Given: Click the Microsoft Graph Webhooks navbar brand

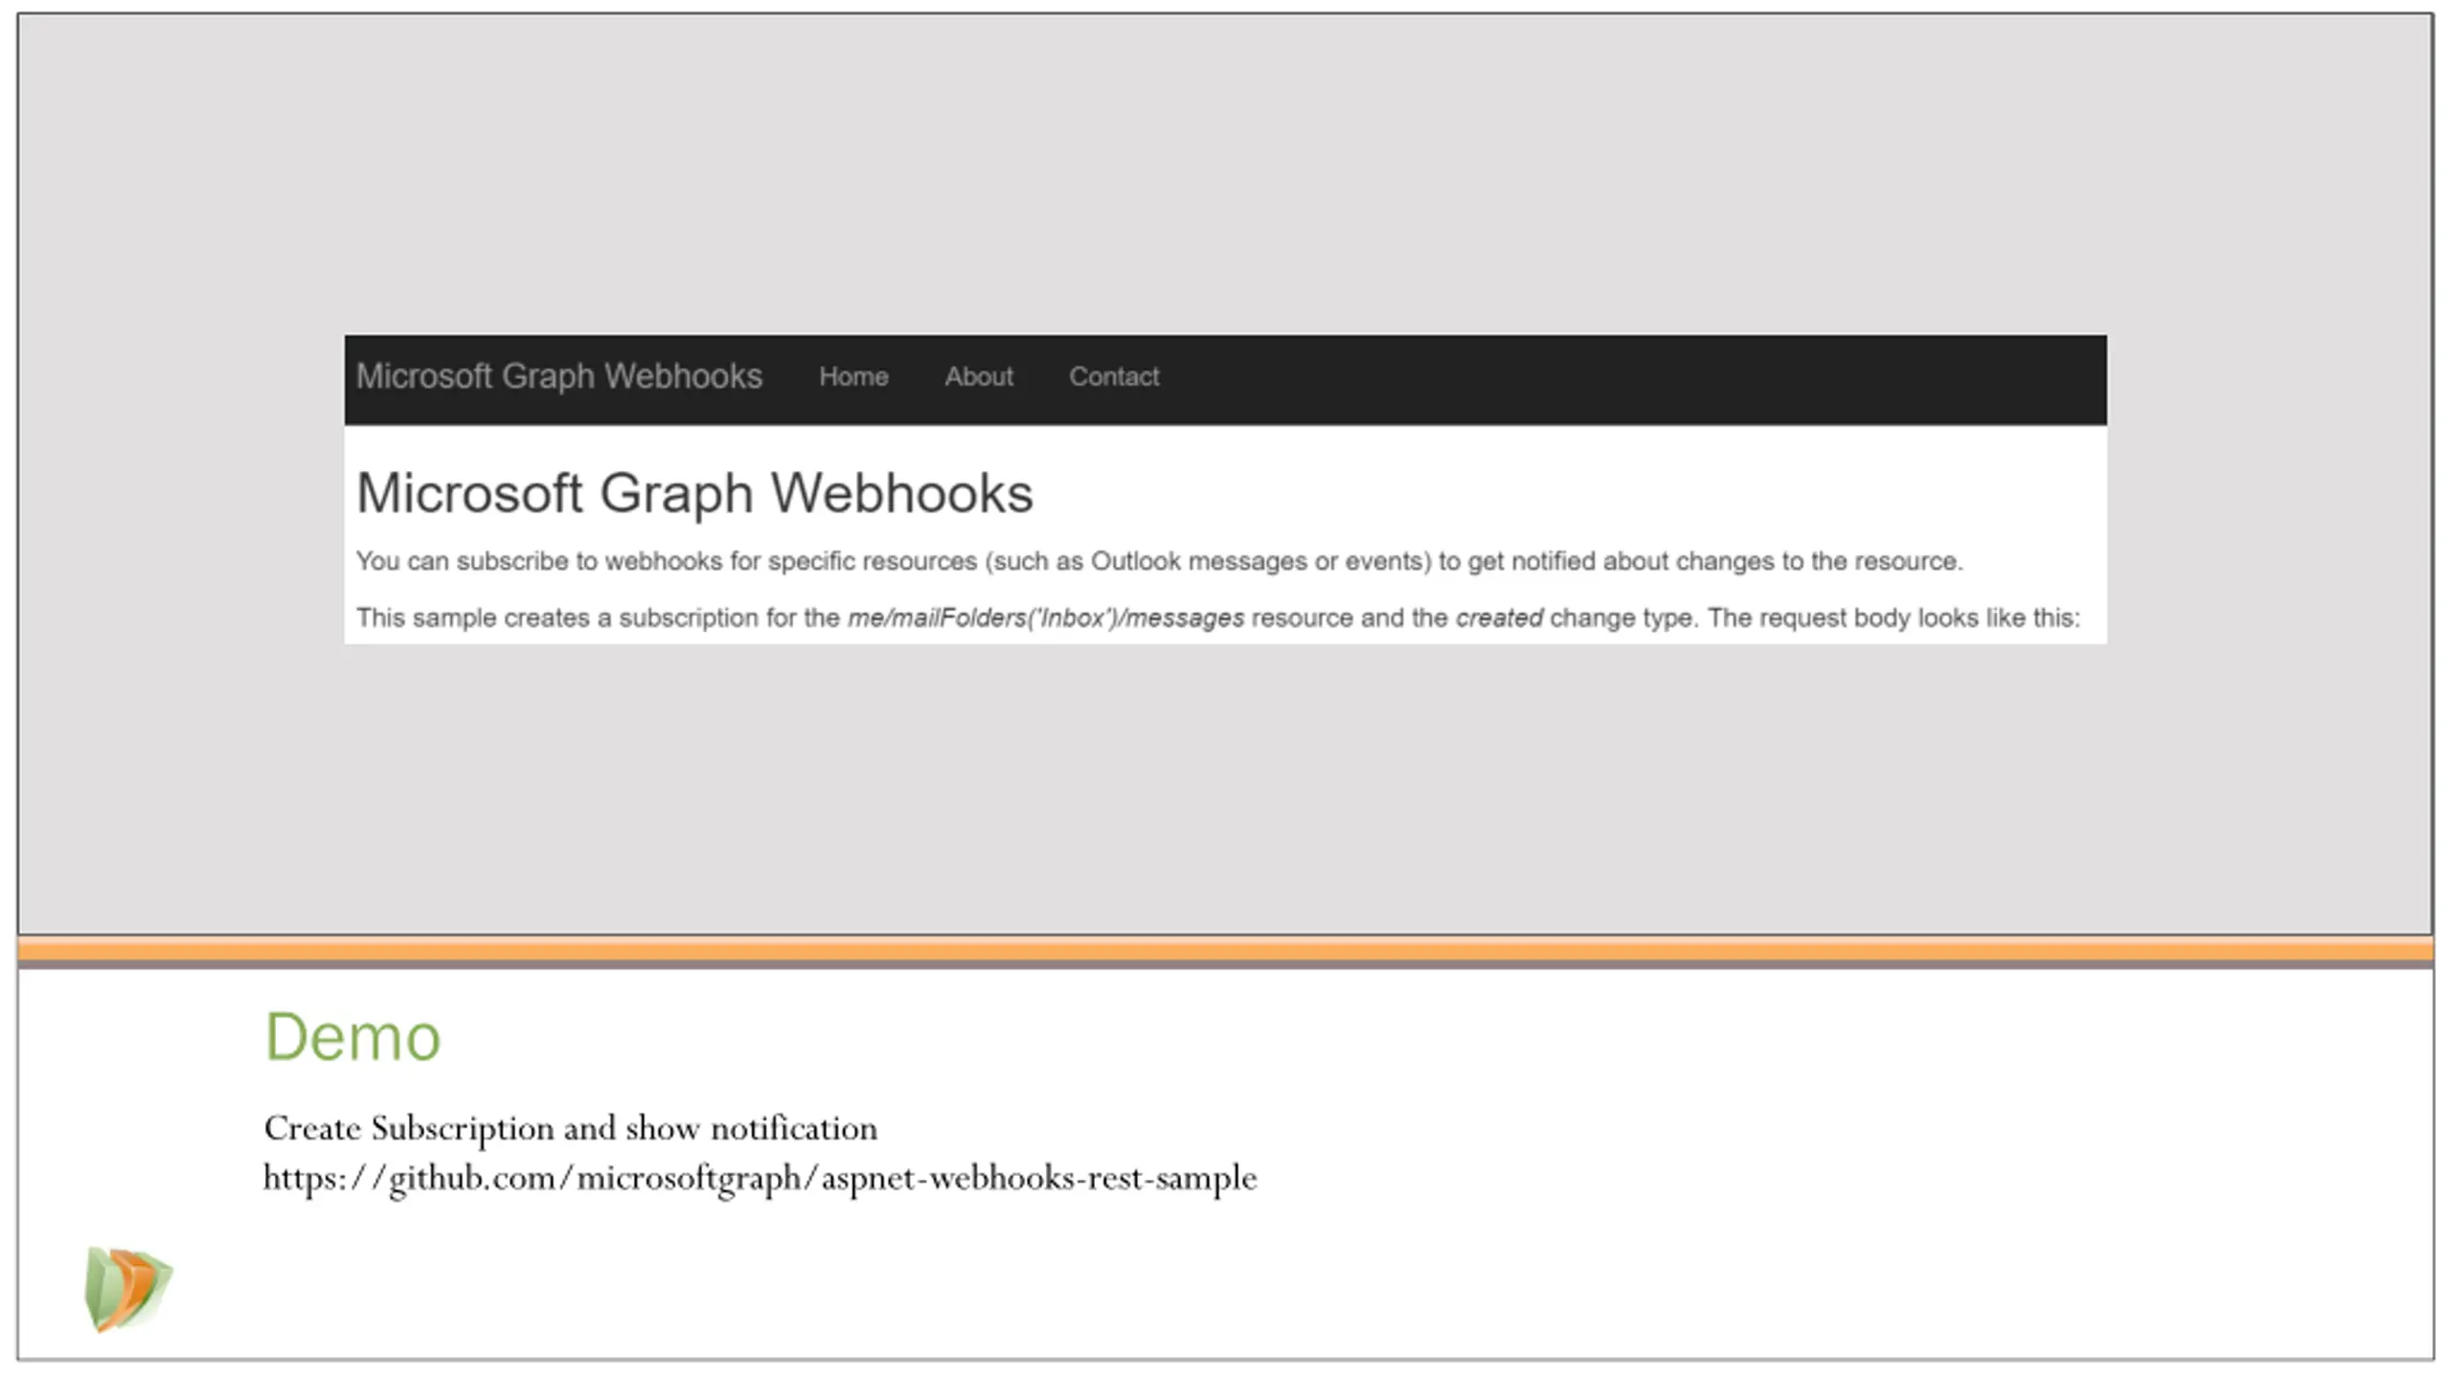Looking at the screenshot, I should point(558,377).
